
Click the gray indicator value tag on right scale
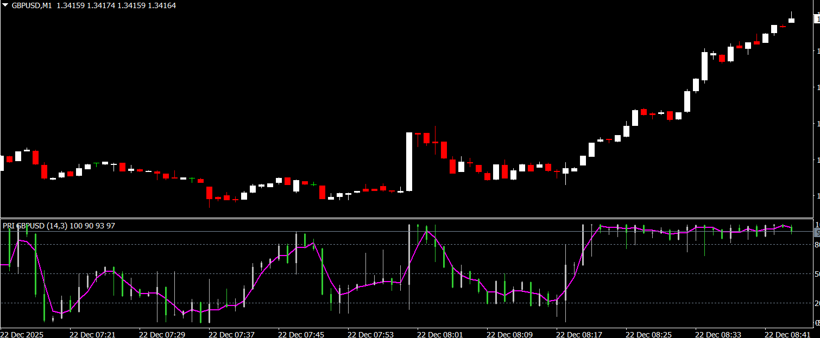coord(817,232)
